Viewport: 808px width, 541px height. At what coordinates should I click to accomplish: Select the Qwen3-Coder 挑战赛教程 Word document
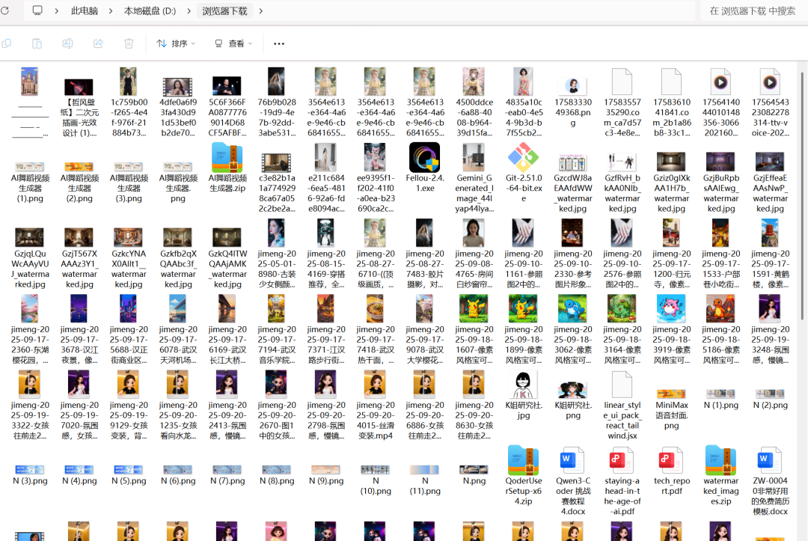click(572, 461)
